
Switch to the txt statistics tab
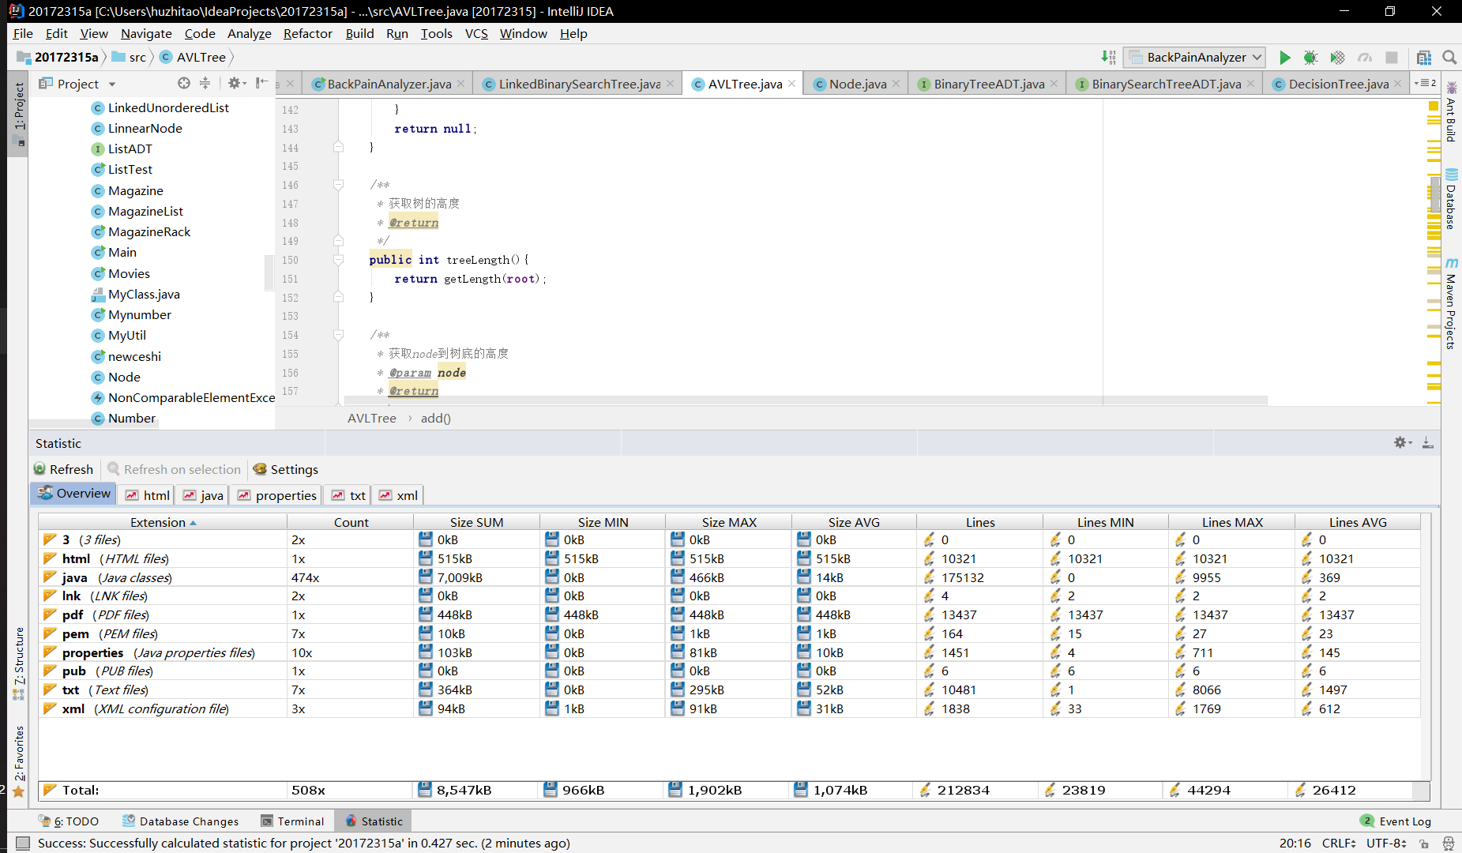click(348, 495)
